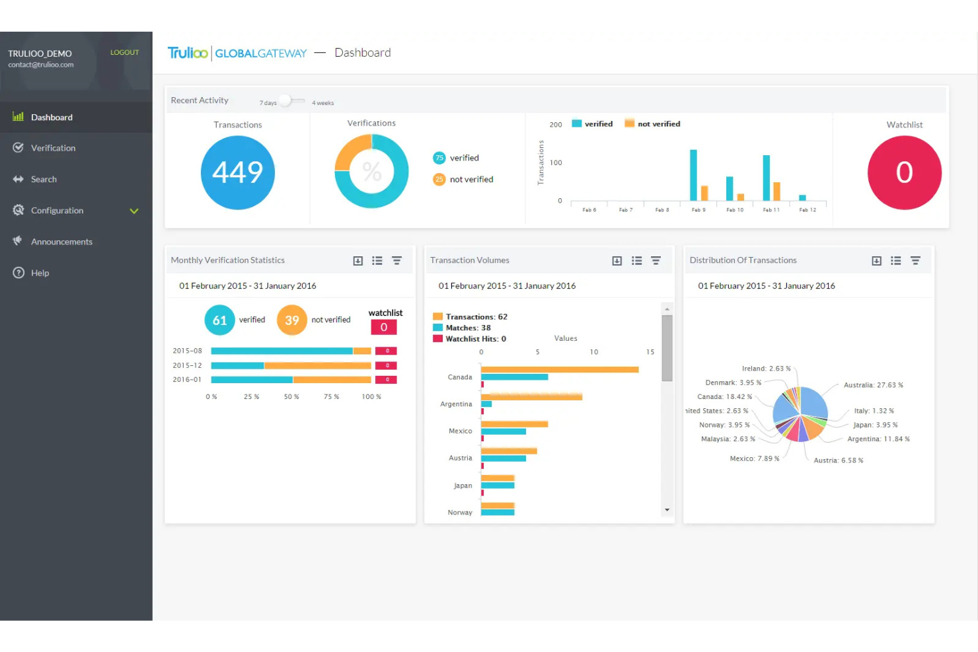The image size is (978, 652).
Task: Open the Announcements menu item
Action: pyautogui.click(x=61, y=242)
